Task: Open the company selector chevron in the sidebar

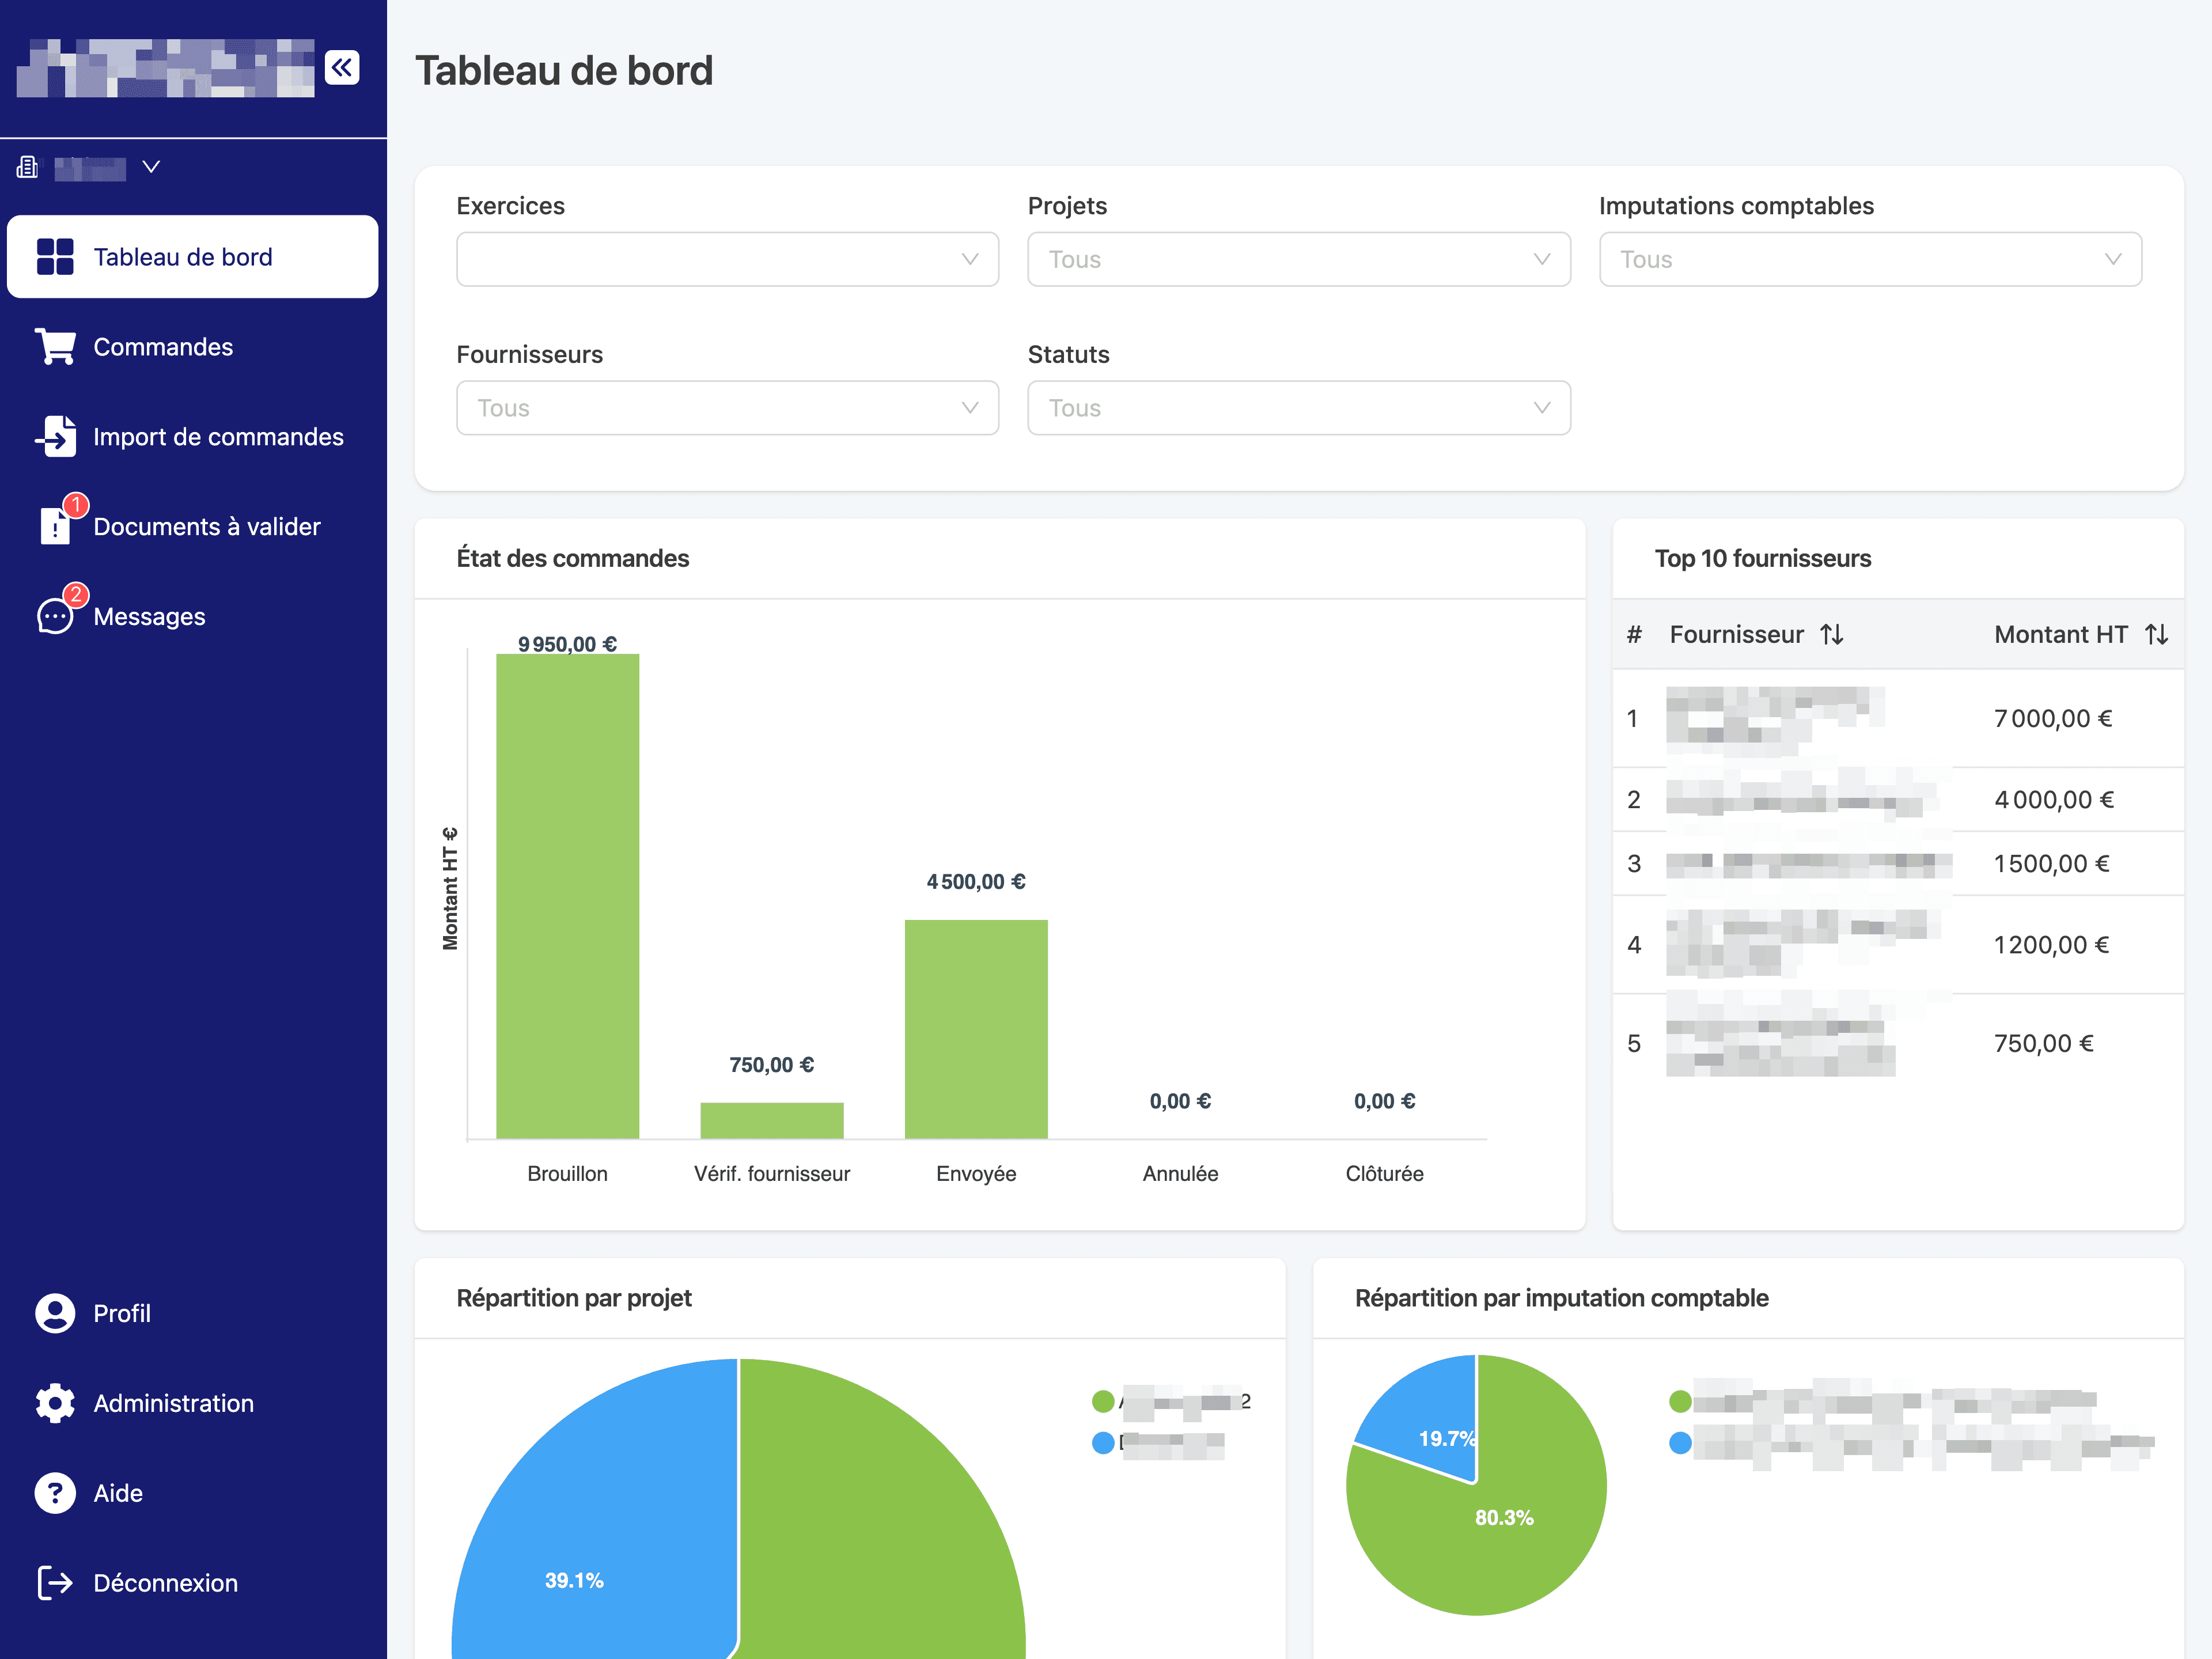Action: tap(151, 166)
